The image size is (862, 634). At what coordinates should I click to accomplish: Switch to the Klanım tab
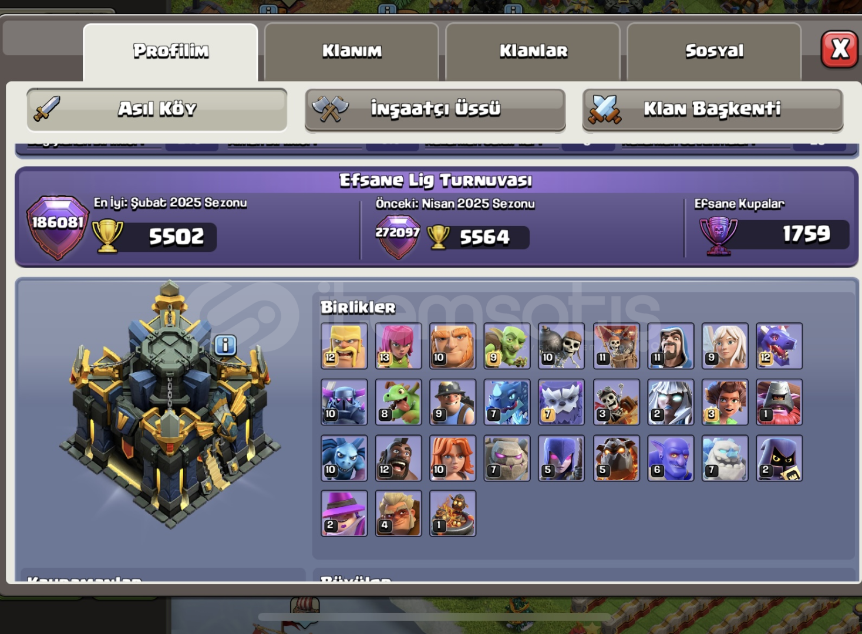pos(352,52)
